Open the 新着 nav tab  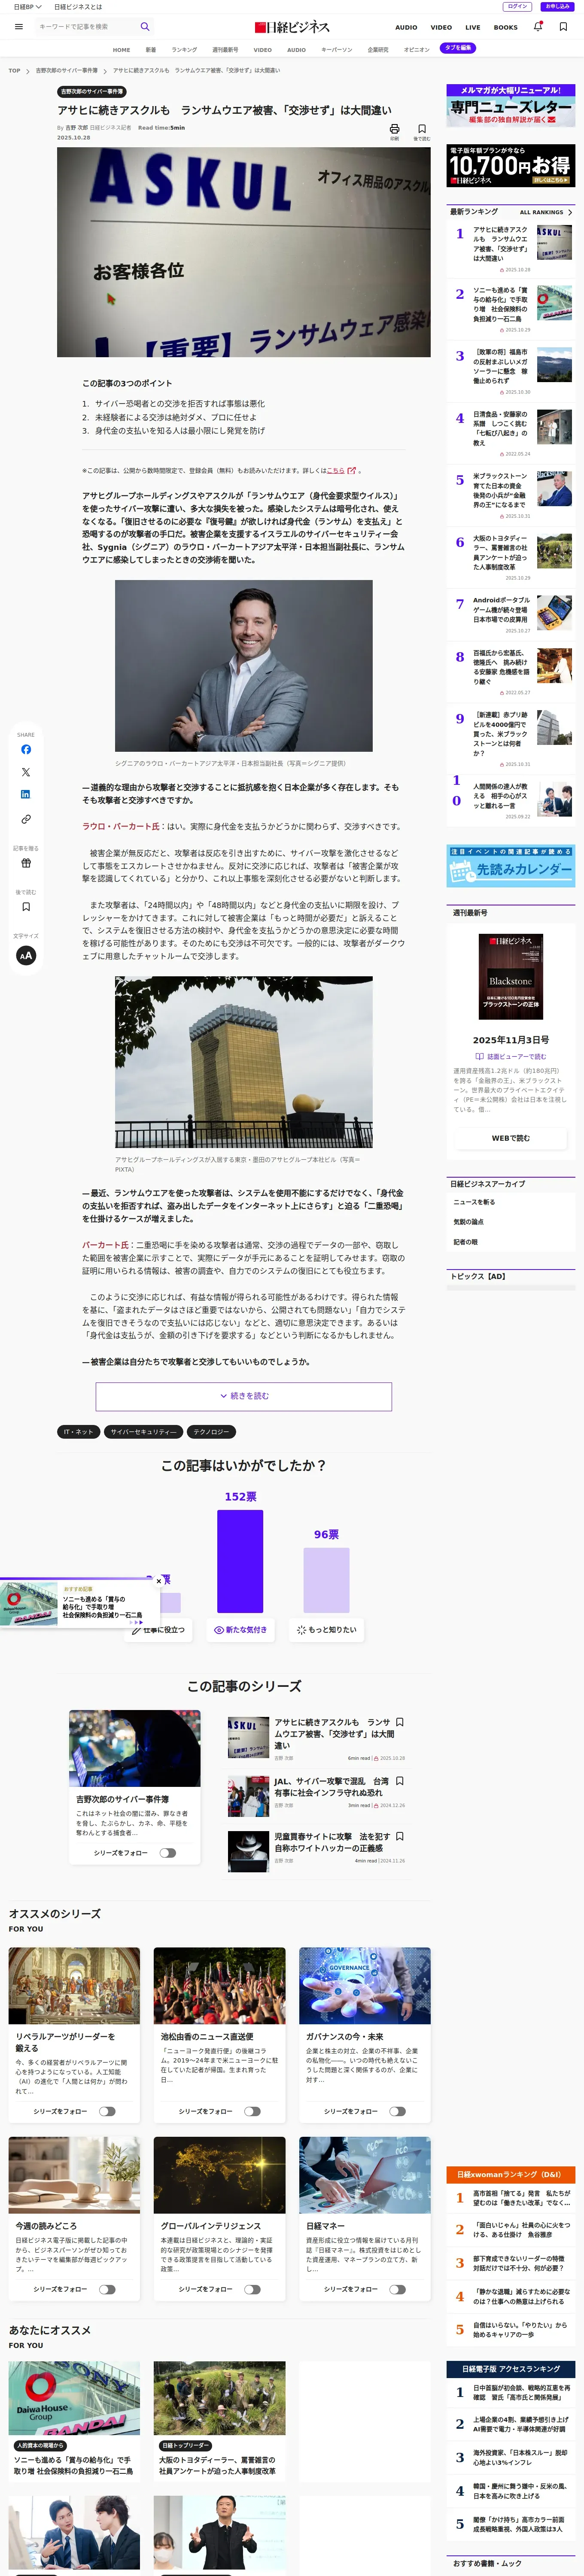151,49
